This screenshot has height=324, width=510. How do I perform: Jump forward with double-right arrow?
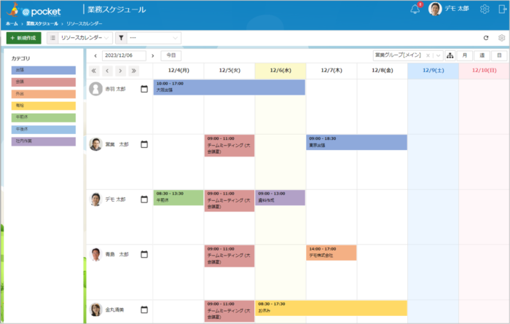point(133,71)
